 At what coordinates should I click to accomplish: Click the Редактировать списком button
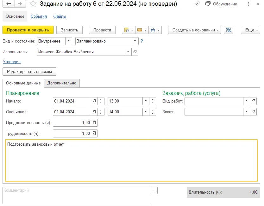(x=29, y=72)
